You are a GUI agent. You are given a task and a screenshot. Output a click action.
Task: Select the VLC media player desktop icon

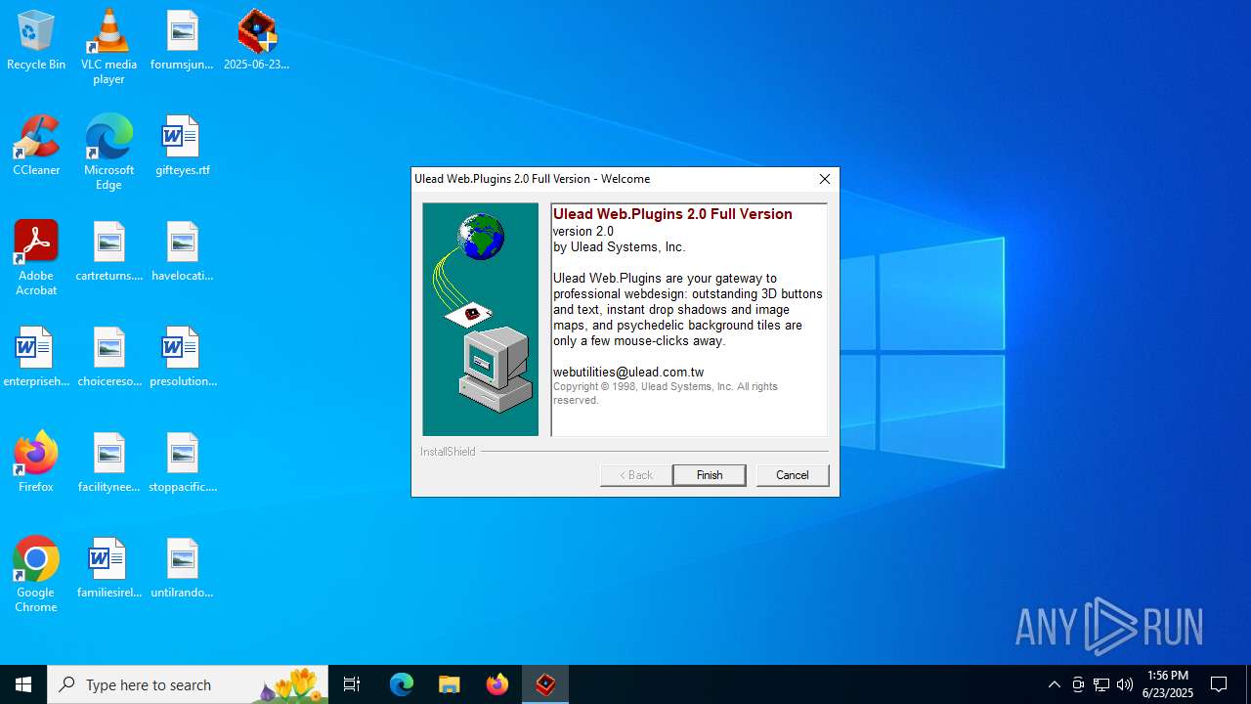[x=108, y=47]
